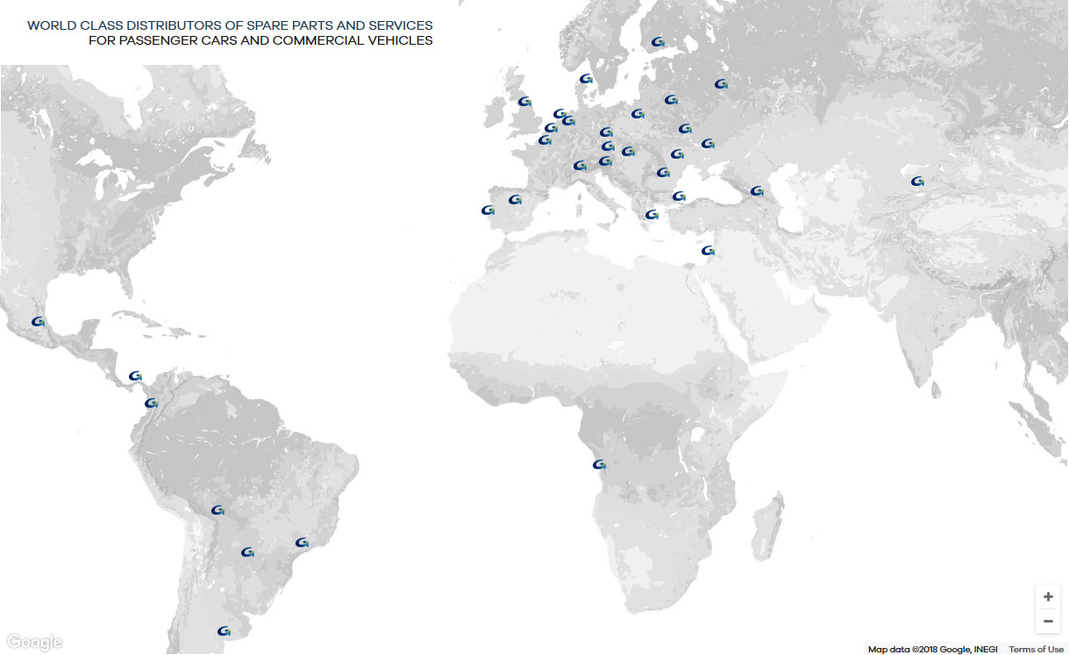Zoom in with the plus button
Screen dimensions: 1069x655
(1048, 597)
